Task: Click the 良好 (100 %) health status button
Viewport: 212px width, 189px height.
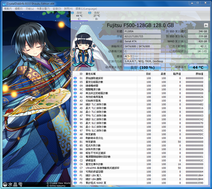Action: [143, 67]
